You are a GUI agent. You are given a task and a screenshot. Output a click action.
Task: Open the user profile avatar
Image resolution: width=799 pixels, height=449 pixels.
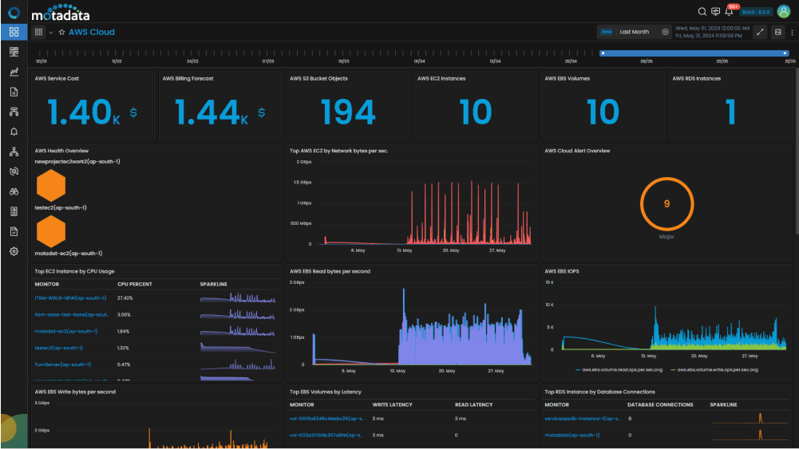(784, 11)
